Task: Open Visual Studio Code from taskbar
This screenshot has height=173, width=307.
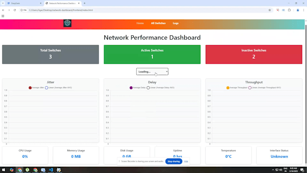Action: 51,170
